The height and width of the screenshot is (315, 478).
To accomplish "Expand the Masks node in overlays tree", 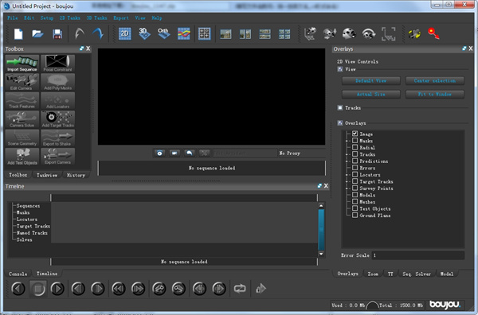I will [x=347, y=141].
